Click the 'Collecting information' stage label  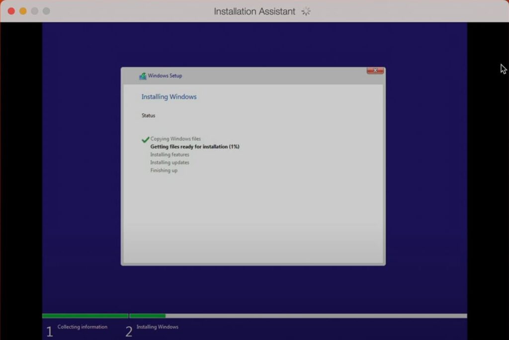pyautogui.click(x=82, y=327)
